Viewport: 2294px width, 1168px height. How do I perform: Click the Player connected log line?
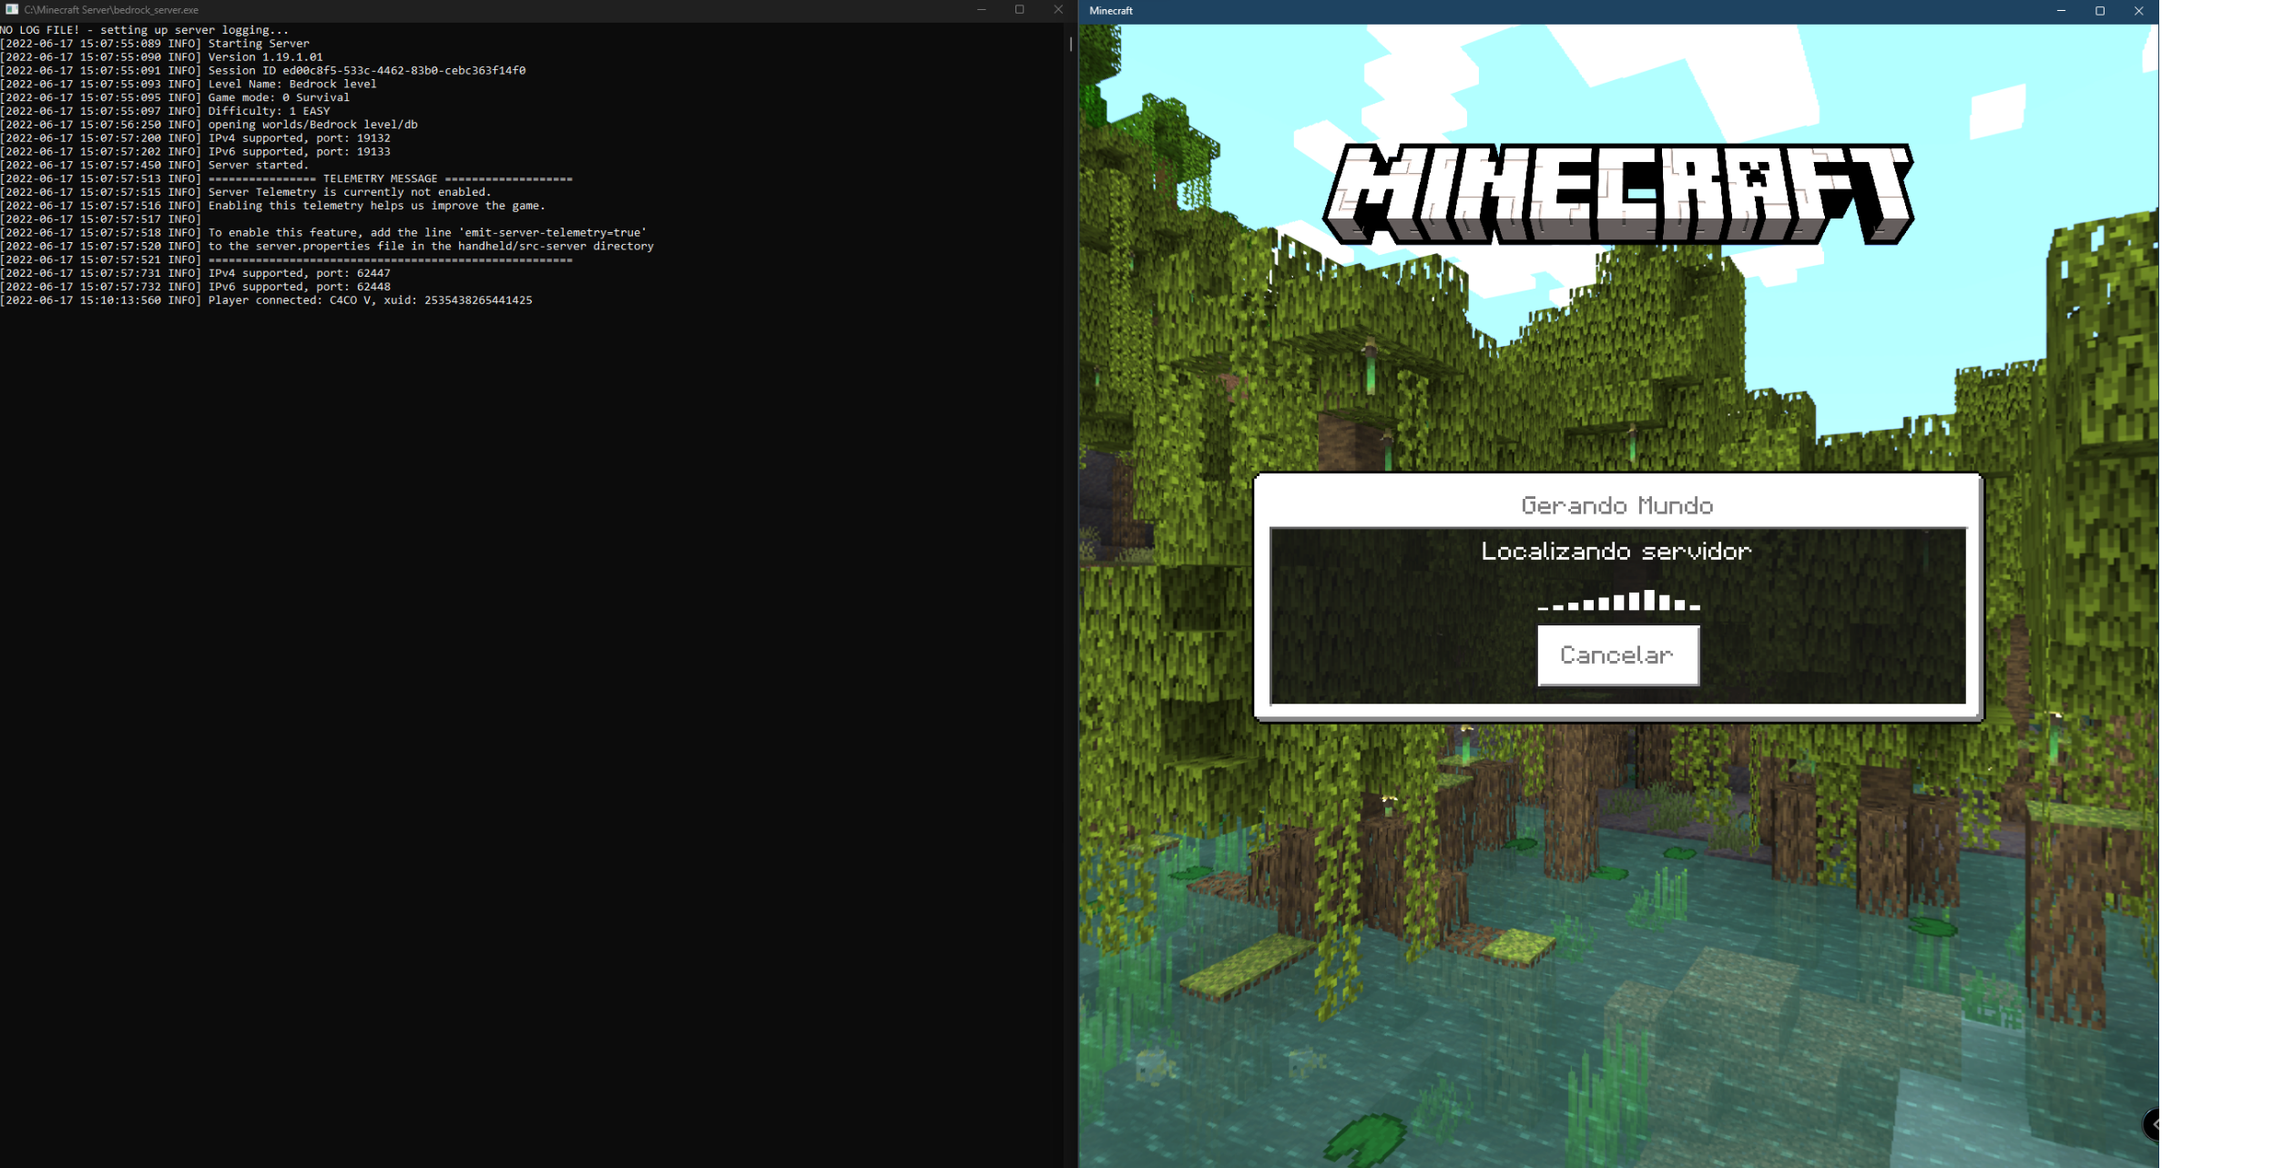pyautogui.click(x=369, y=300)
